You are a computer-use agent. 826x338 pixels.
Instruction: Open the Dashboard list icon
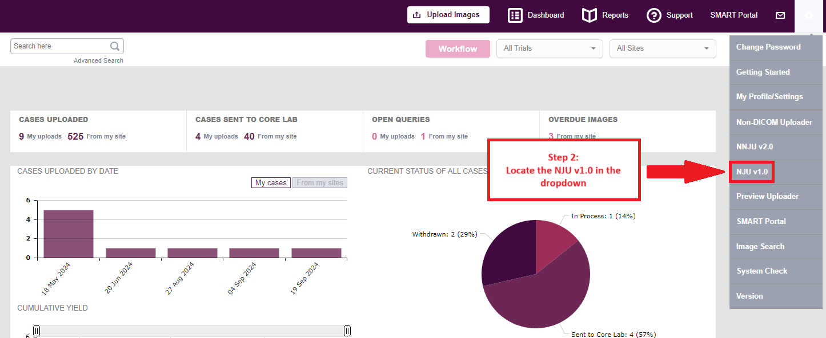(x=515, y=15)
